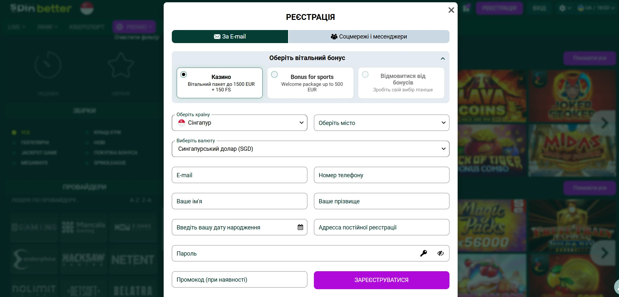Select the Казино welcome bonus radio button
619x297 pixels.
(184, 74)
